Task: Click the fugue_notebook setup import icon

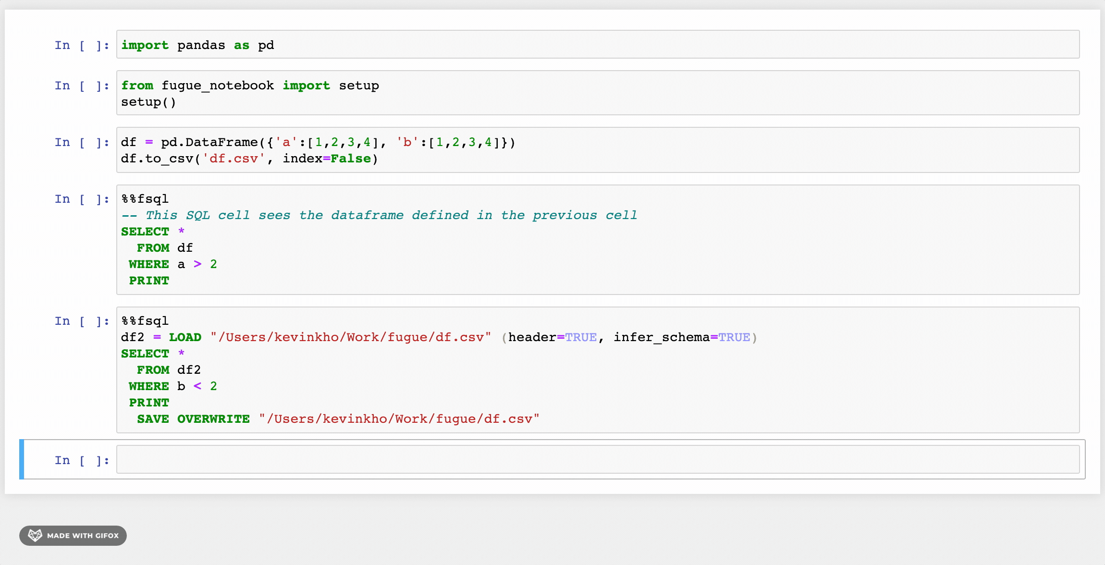Action: (x=251, y=86)
